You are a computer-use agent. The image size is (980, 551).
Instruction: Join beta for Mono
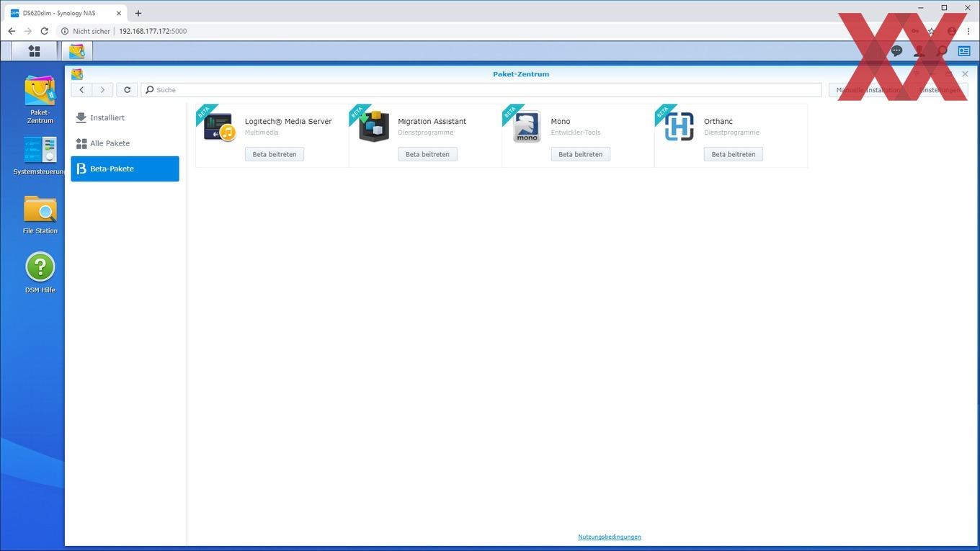click(x=581, y=154)
